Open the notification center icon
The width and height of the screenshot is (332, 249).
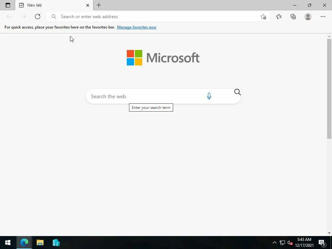[x=322, y=243]
